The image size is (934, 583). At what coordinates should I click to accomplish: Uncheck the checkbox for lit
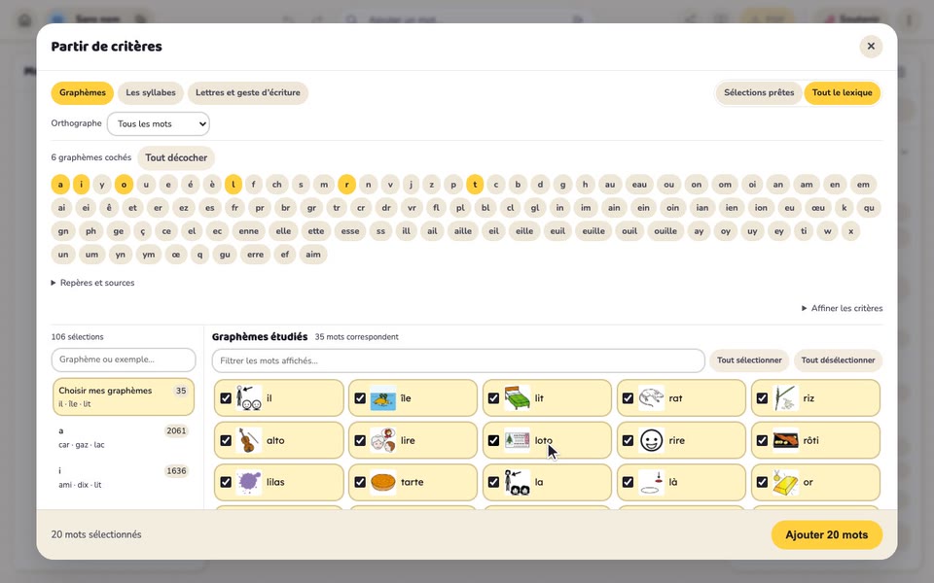pyautogui.click(x=494, y=398)
